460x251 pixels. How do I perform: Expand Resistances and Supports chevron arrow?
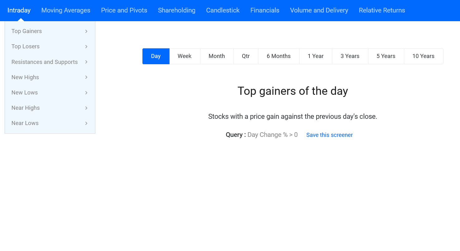coord(86,62)
